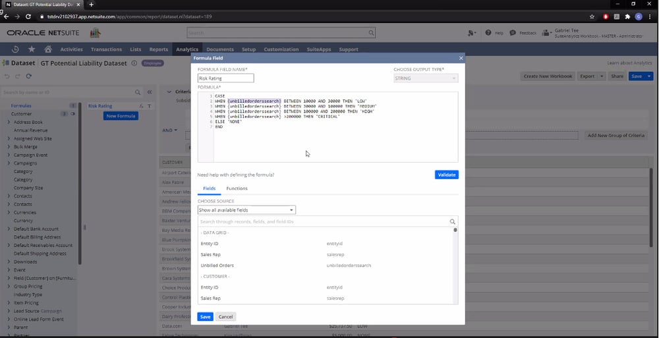Viewport: 659px width, 338px height.
Task: Open the Customization menu
Action: pyautogui.click(x=281, y=49)
